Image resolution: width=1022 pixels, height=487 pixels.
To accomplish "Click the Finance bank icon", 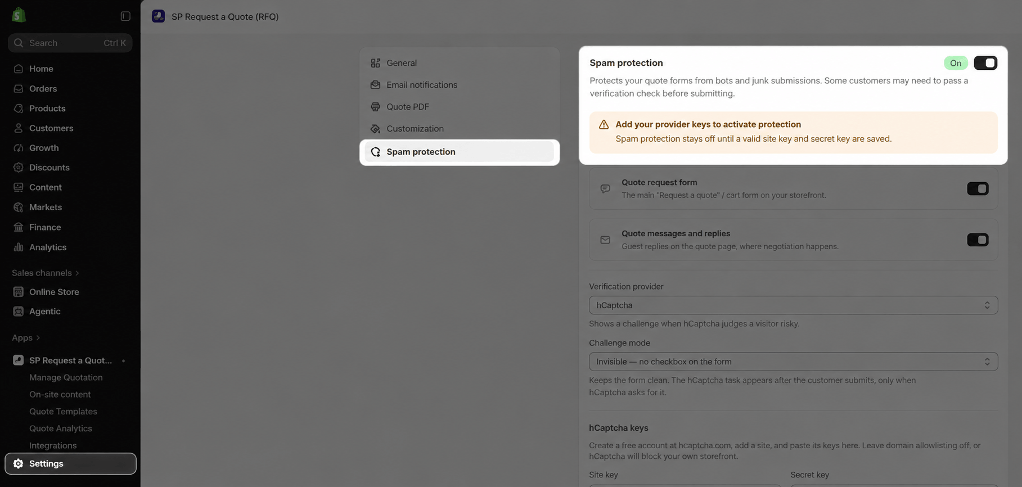I will tap(19, 227).
